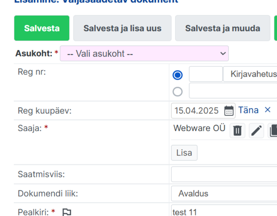Click the Pealkiri field containing test 11
The height and width of the screenshot is (216, 277).
point(224,211)
